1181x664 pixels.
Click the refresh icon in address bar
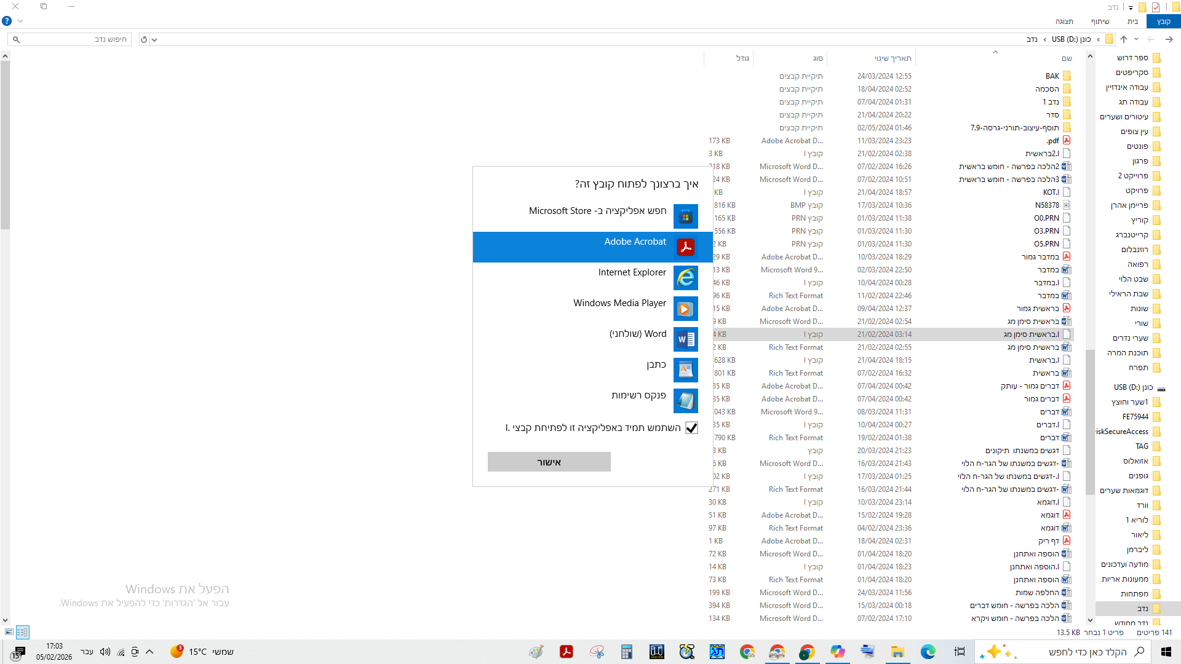[x=144, y=39]
